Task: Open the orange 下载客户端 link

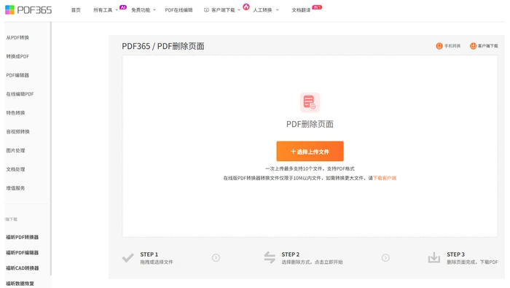Action: point(385,178)
